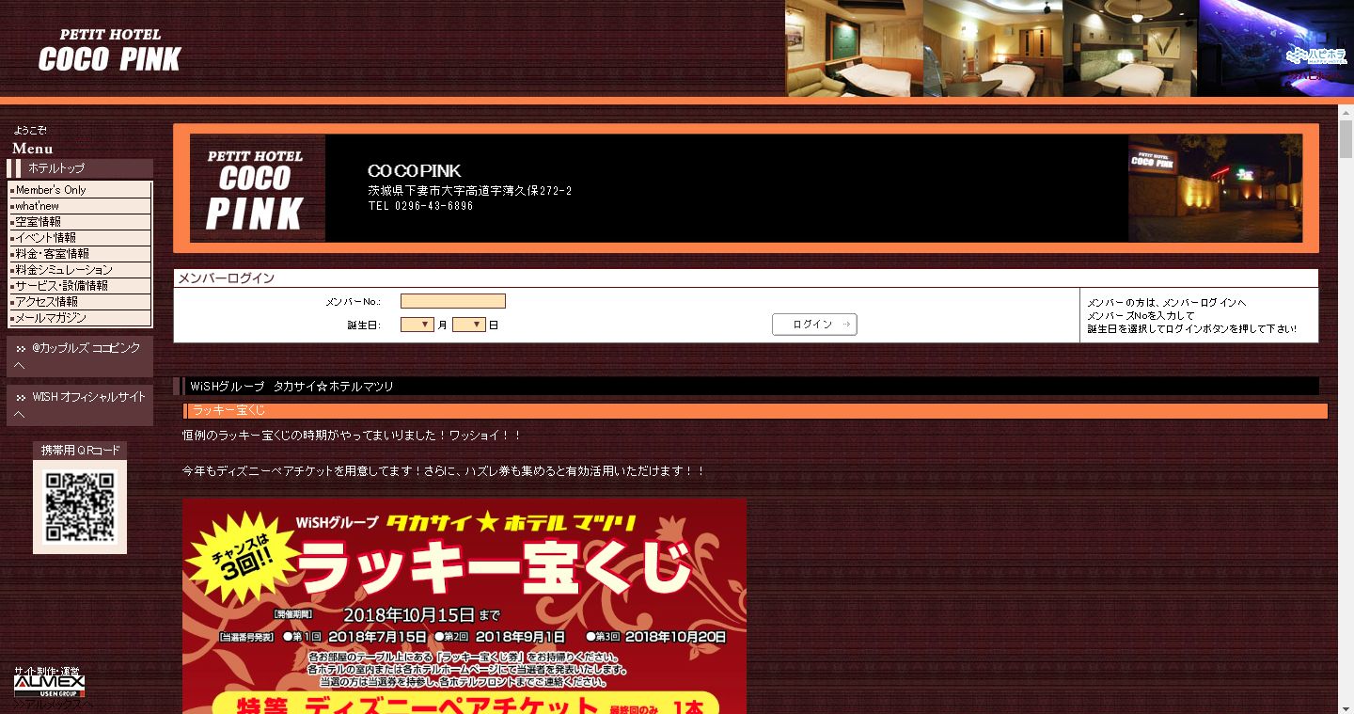The width and height of the screenshot is (1354, 714).
Task: Open the birthday day dropdown
Action: pyautogui.click(x=468, y=325)
